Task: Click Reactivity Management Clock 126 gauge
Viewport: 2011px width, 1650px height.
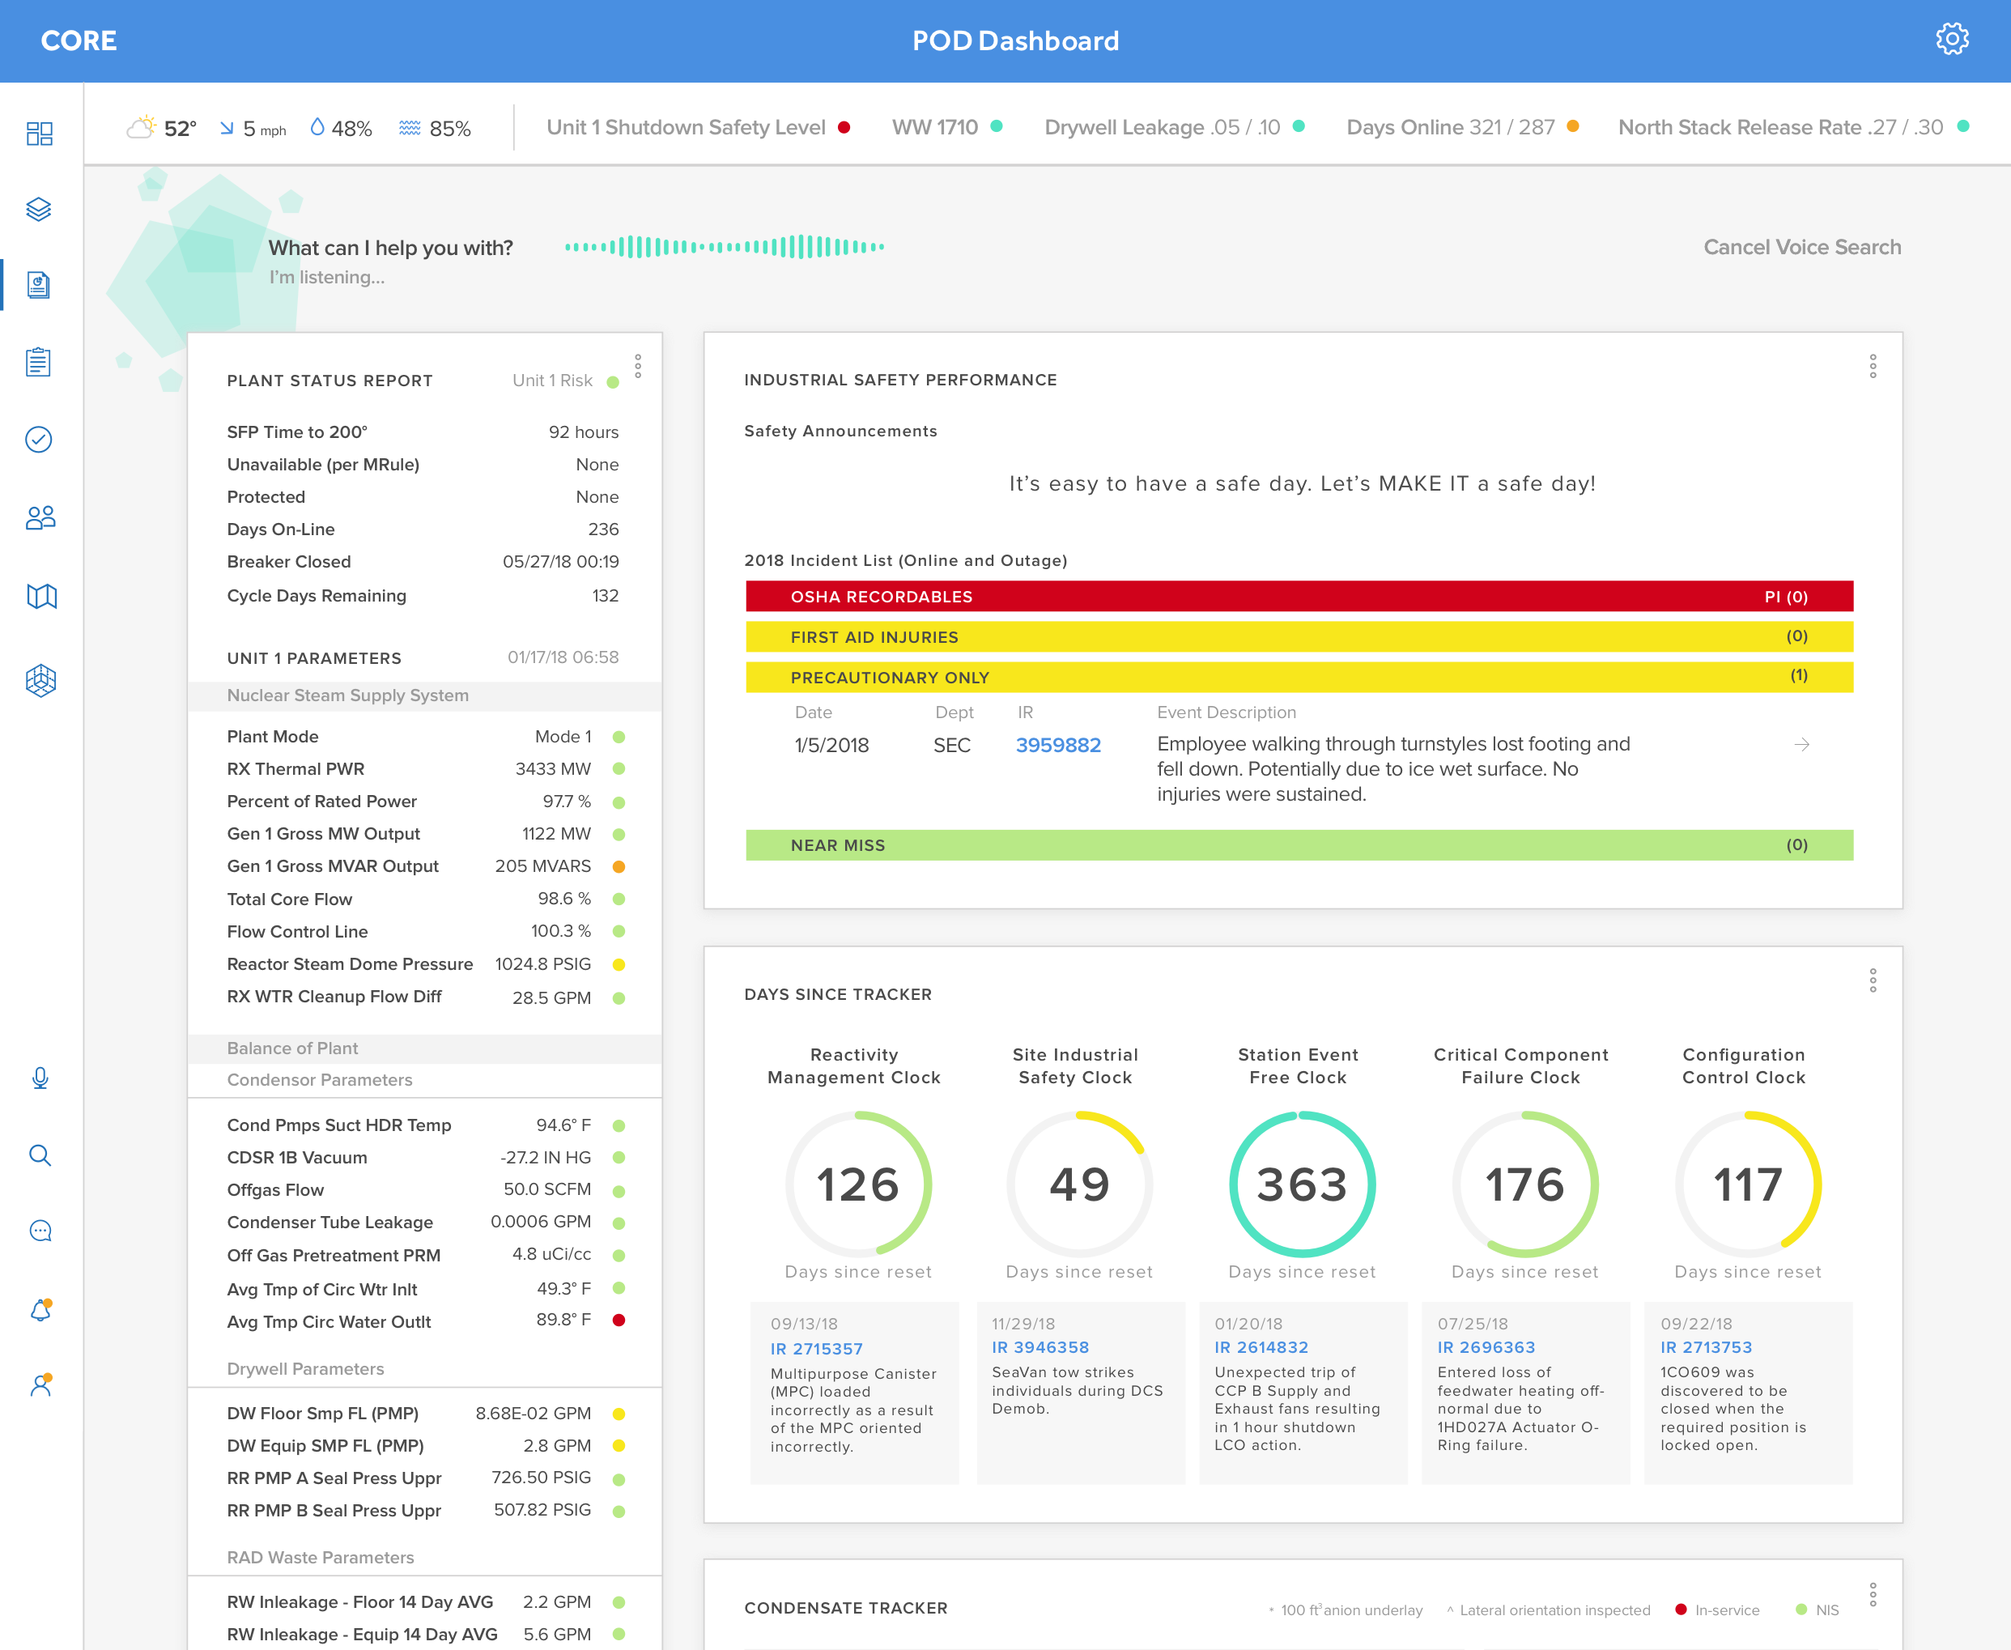Action: coord(857,1184)
